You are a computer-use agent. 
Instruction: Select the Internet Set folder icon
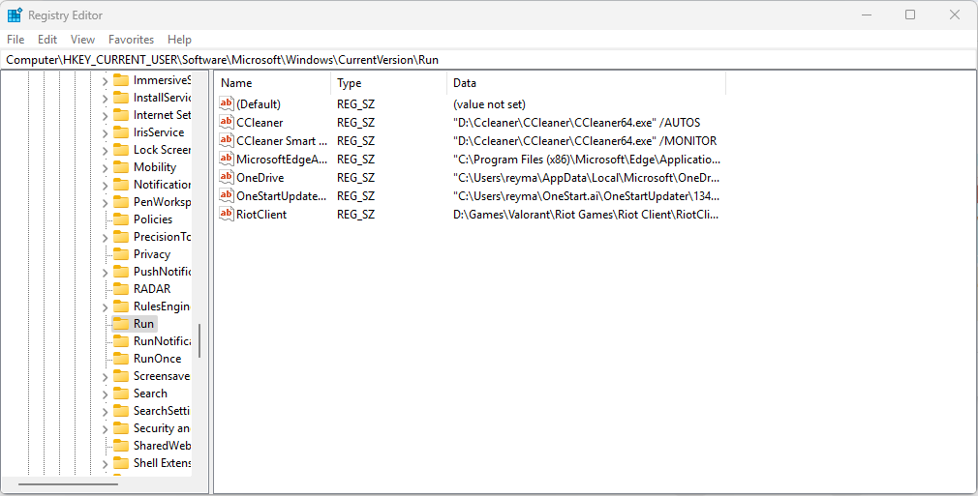point(121,115)
